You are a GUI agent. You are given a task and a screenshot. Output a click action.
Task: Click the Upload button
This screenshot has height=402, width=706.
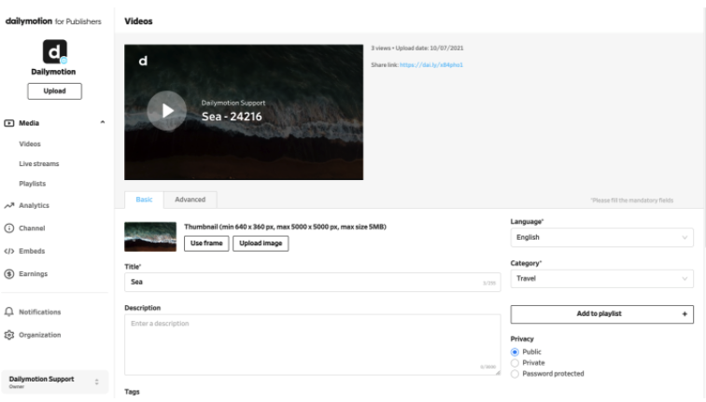tap(54, 91)
